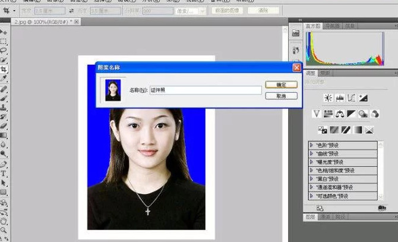Add an Exposure adjustment
The height and width of the screenshot is (242, 398).
(x=363, y=98)
